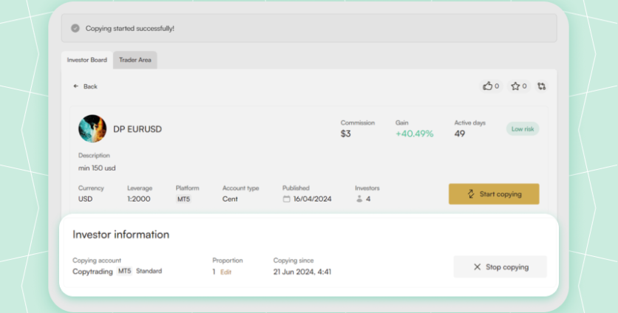Click the calendar icon beside 16/04/2024
The height and width of the screenshot is (313, 618).
(x=287, y=199)
